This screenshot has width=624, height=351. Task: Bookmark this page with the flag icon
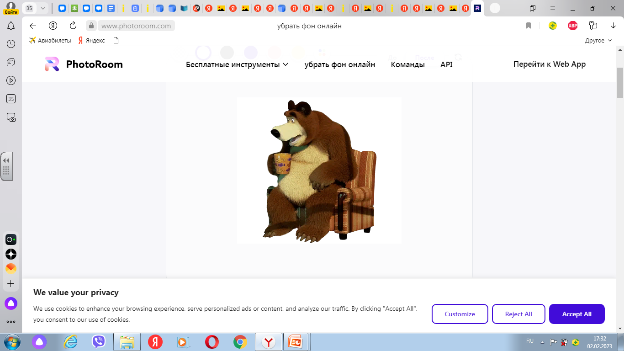[x=529, y=26]
